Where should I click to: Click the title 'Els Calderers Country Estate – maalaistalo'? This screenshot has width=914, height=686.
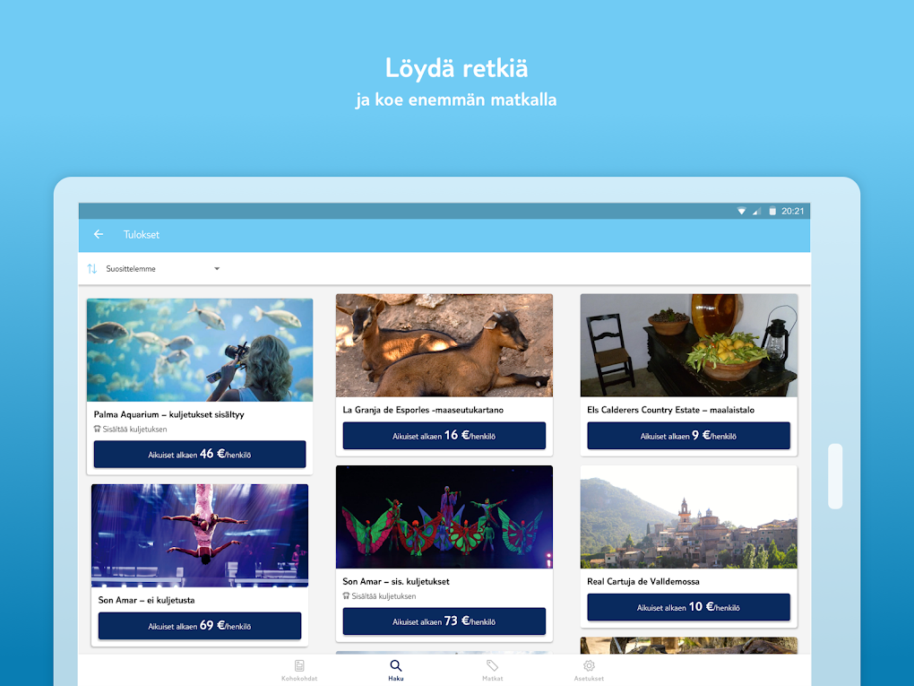click(x=670, y=410)
